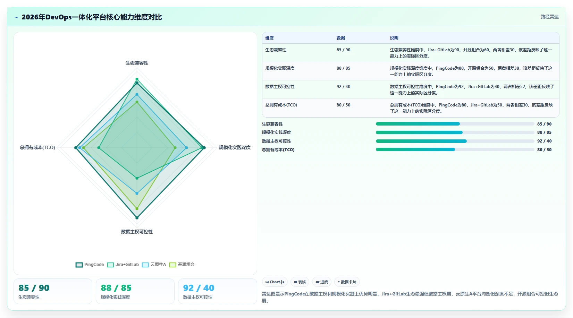Open the 92 / 40 数据主权可控性 stat card
The width and height of the screenshot is (573, 318).
(x=217, y=291)
